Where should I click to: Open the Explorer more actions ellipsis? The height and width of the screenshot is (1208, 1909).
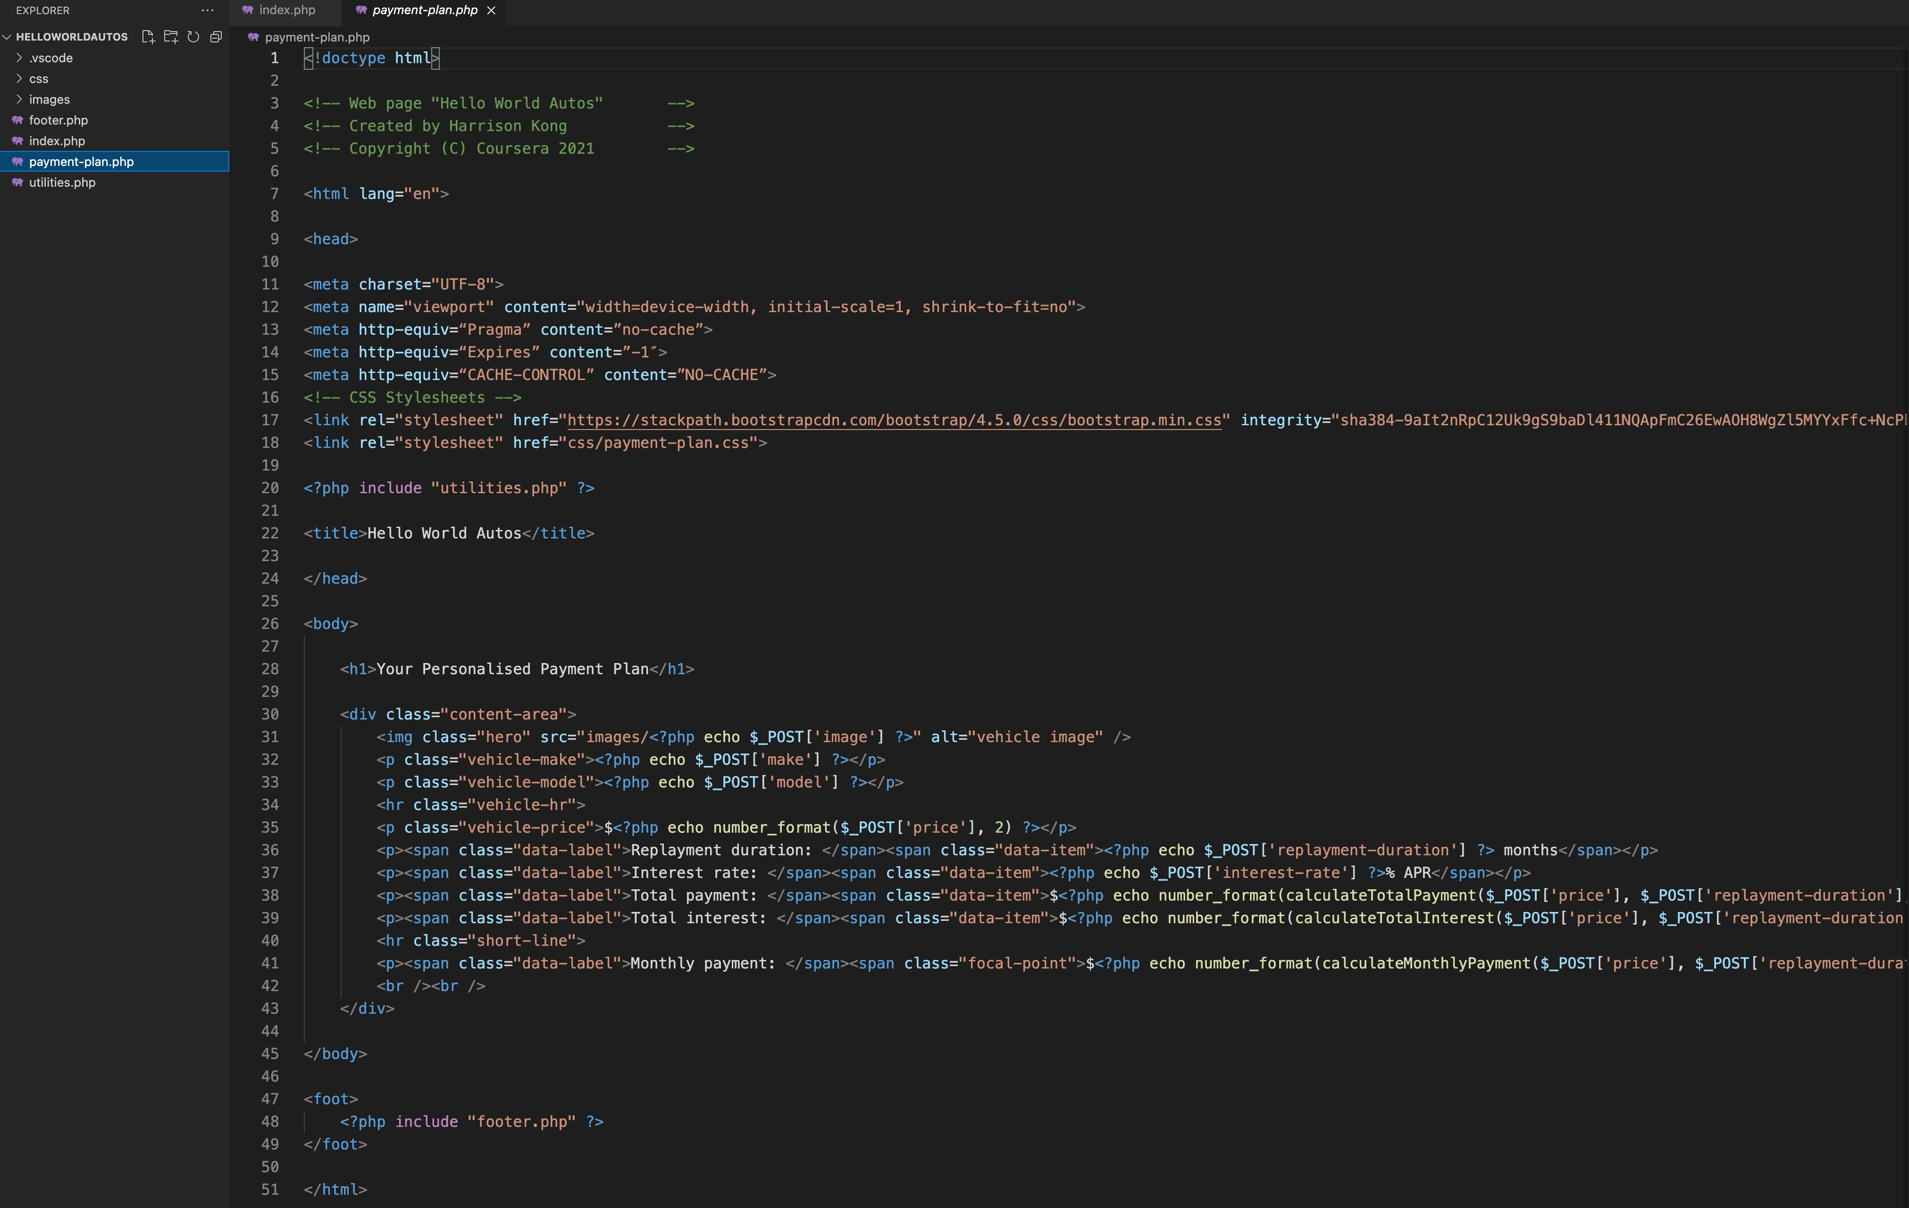point(207,10)
